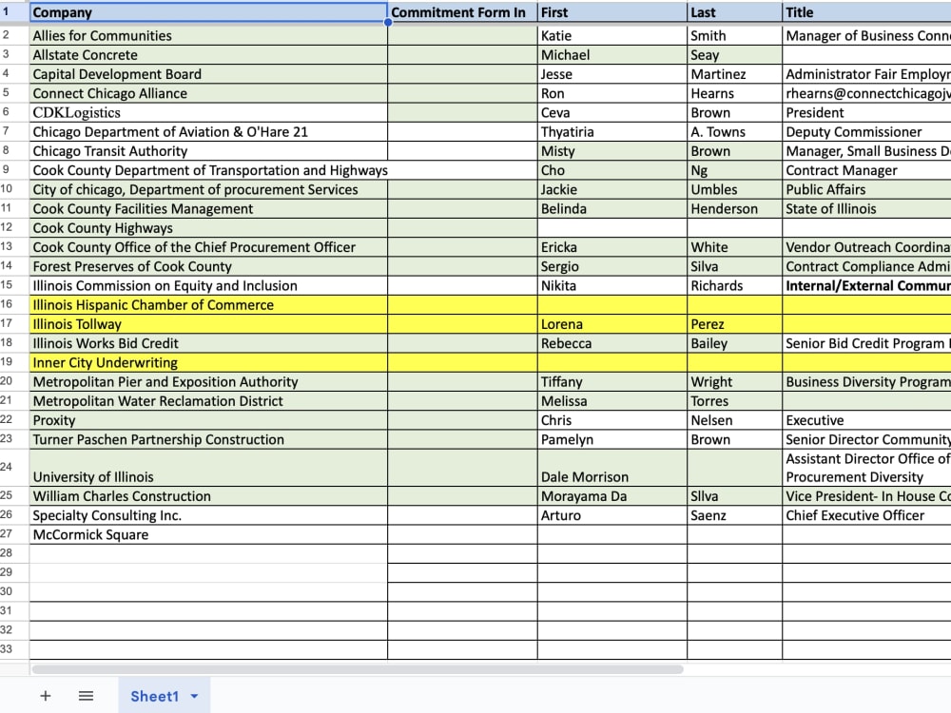Select the Chief Executive Officer title cell
The height and width of the screenshot is (713, 951).
(x=866, y=515)
